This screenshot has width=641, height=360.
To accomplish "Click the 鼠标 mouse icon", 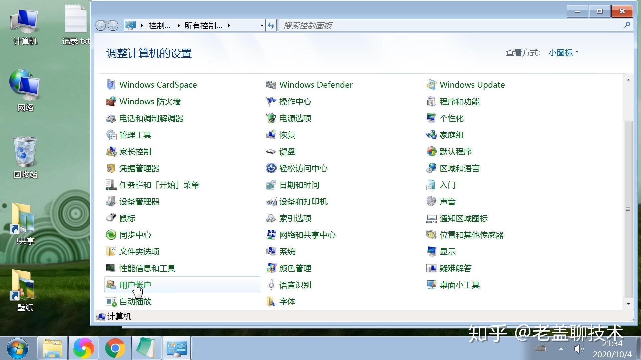I will (111, 218).
